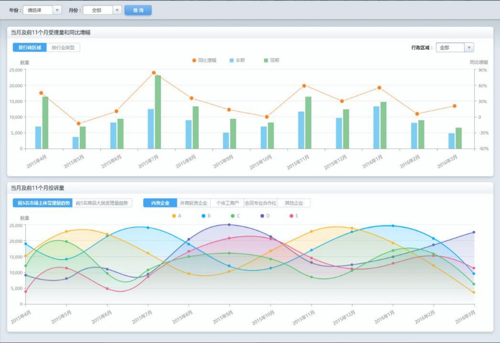Image resolution: width=500 pixels, height=343 pixels.
Task: Select the 农民专业合作社 tab
Action: [260, 203]
